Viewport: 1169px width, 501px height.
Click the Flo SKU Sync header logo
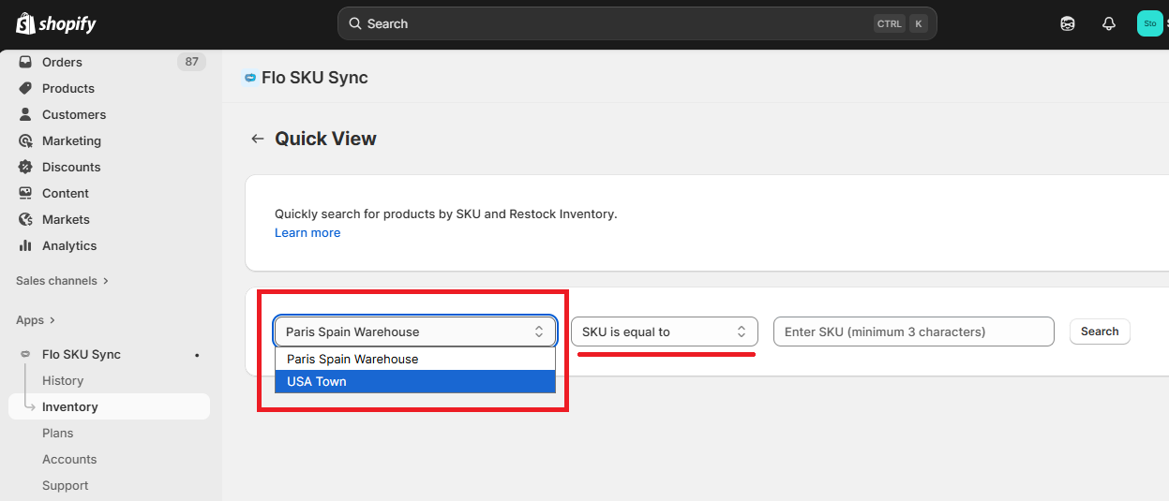point(250,78)
